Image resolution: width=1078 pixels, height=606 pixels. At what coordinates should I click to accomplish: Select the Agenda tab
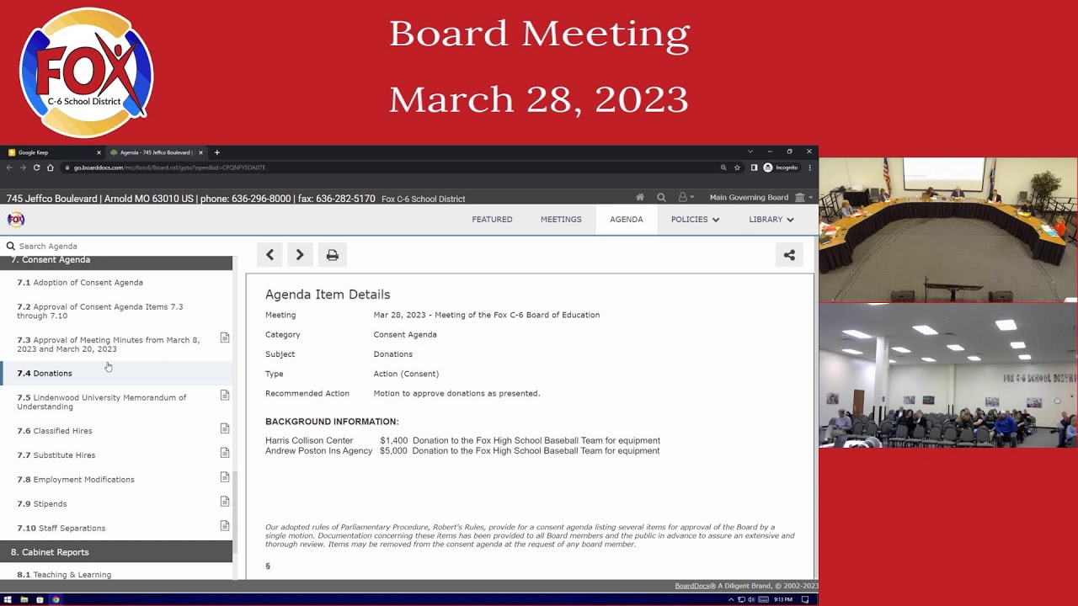[627, 220]
